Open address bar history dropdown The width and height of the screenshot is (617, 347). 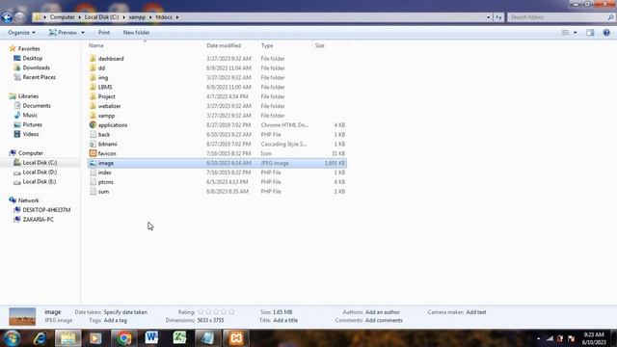tap(489, 17)
